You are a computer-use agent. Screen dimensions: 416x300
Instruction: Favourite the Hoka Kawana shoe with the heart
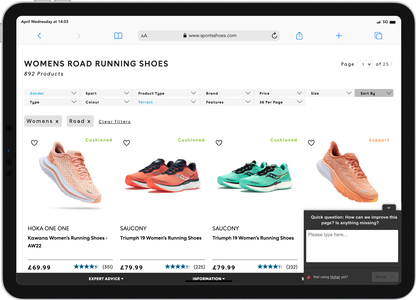point(34,143)
